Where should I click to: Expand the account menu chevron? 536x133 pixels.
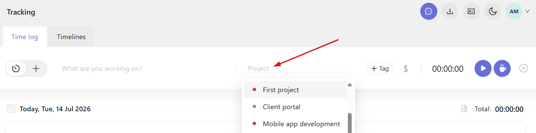(527, 11)
